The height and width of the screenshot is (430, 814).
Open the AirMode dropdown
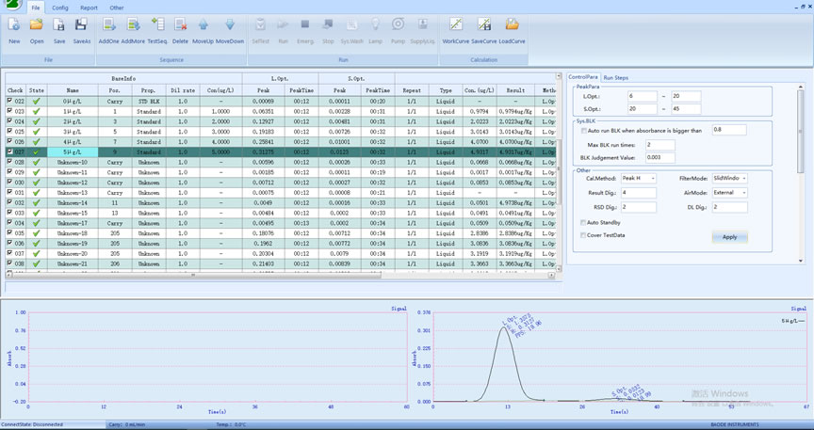729,193
